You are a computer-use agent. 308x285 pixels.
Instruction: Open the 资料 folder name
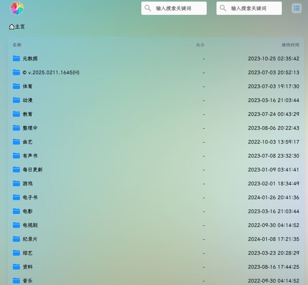point(27,267)
